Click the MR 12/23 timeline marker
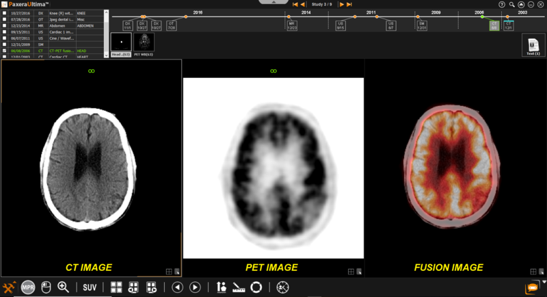The image size is (547, 297). point(292,25)
